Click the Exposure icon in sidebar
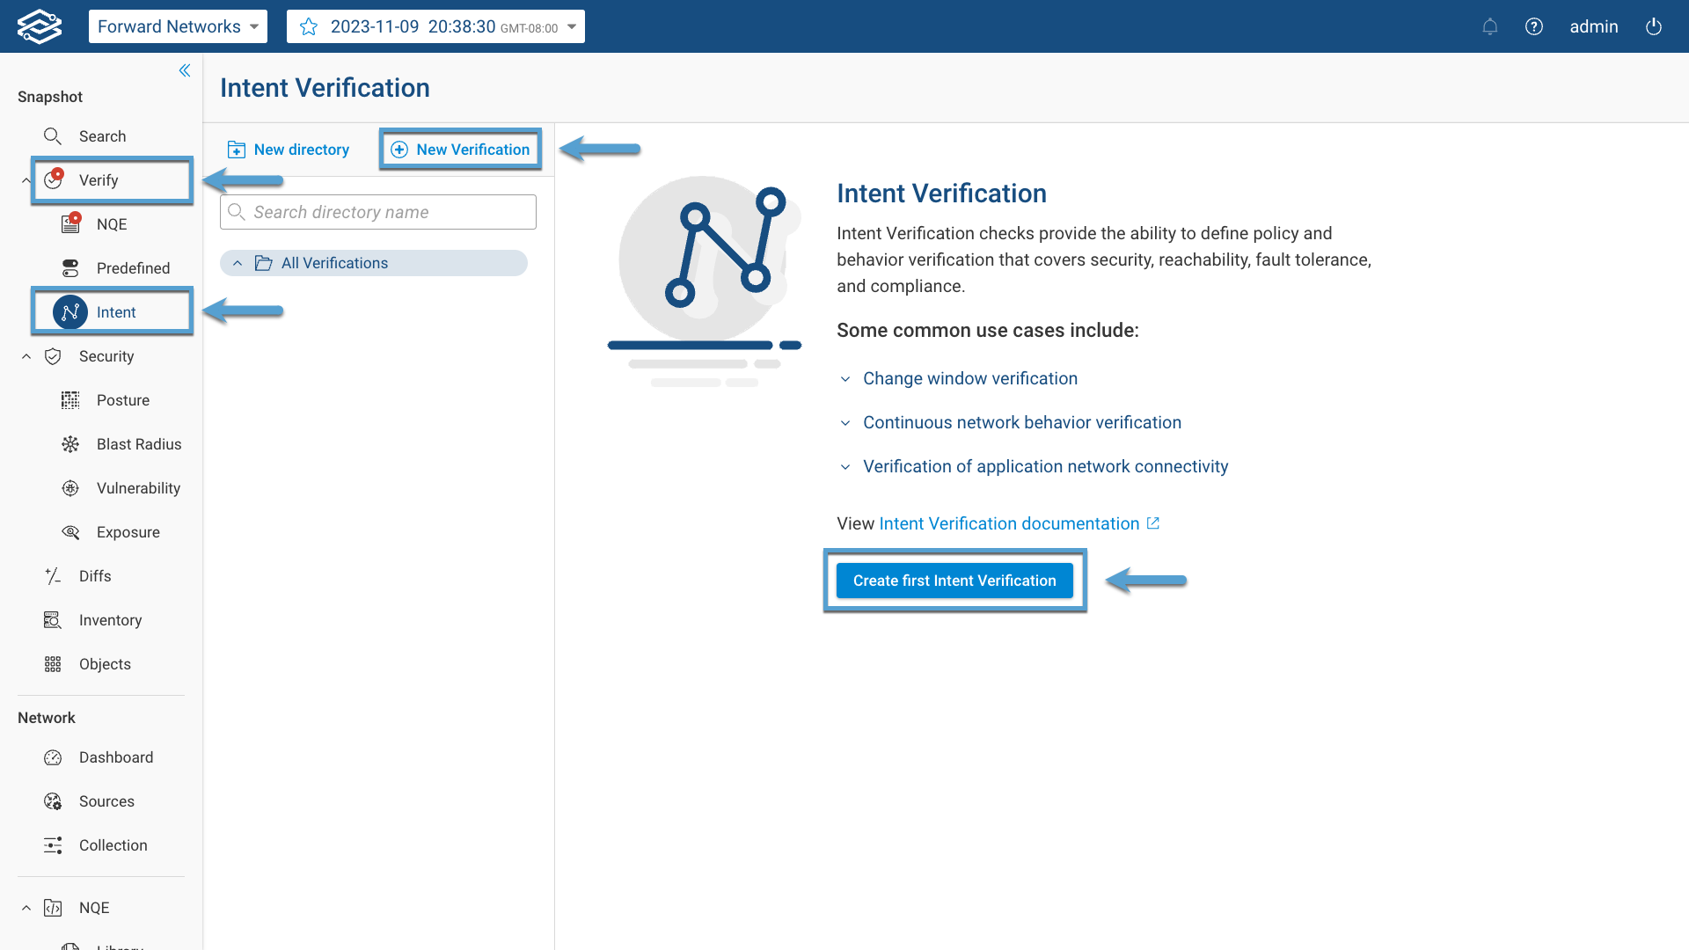 click(70, 532)
